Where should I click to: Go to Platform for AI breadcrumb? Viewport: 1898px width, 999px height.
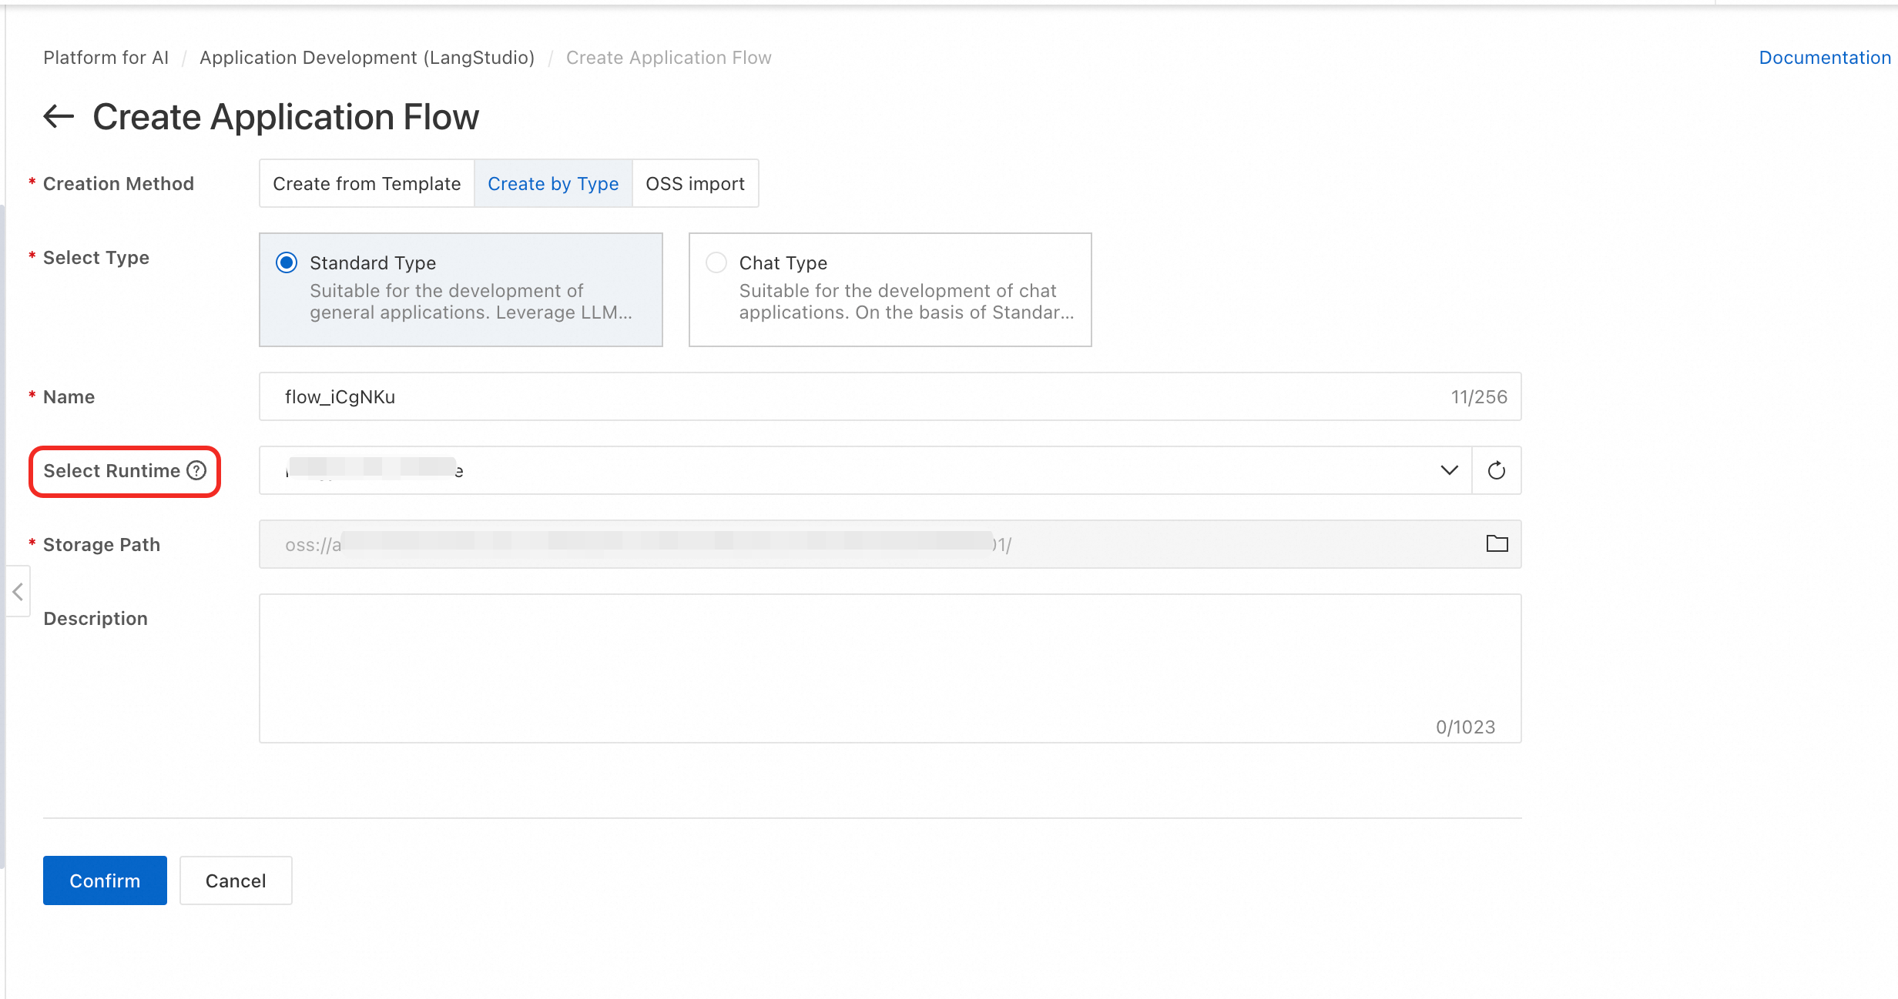tap(106, 58)
